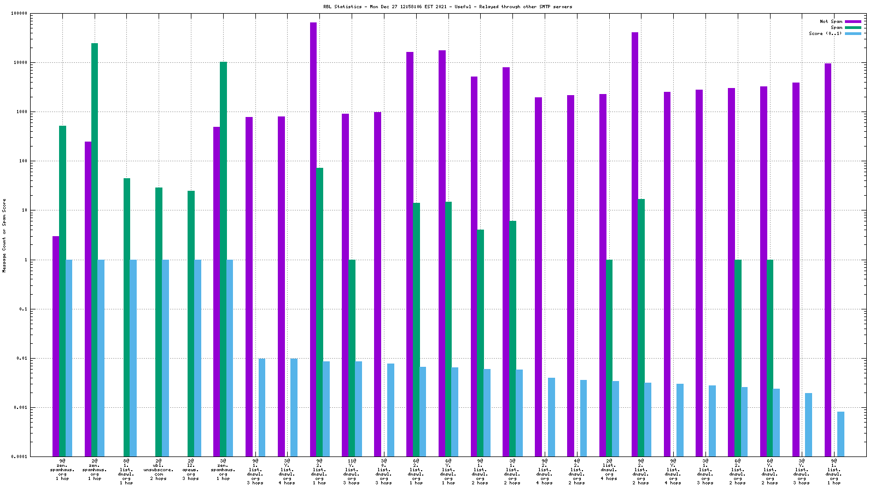Click the purple Not Spam legend swatch
The width and height of the screenshot is (875, 492).
click(853, 21)
